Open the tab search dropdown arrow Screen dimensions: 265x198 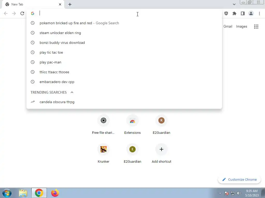[x=234, y=4]
